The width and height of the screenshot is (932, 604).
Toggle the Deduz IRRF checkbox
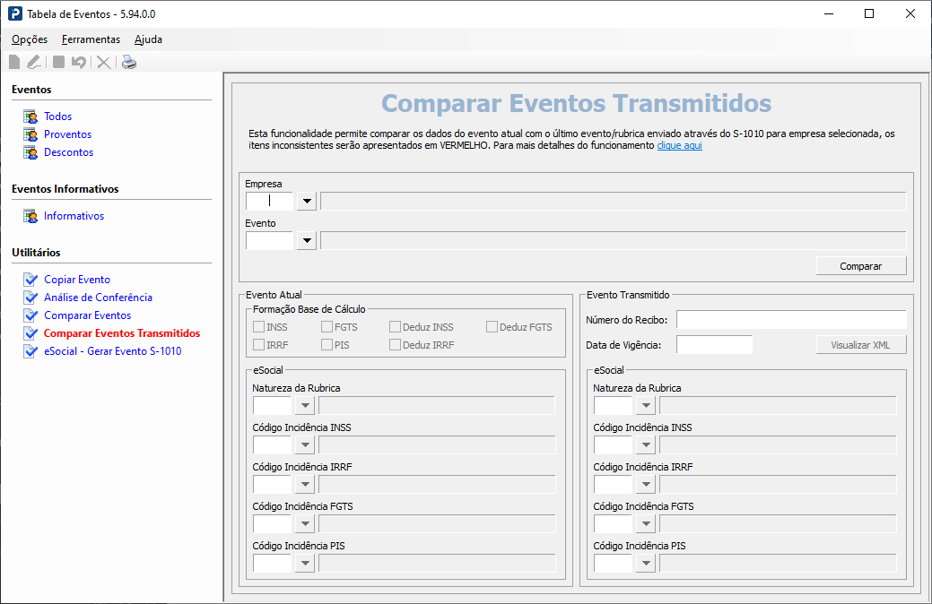click(395, 344)
